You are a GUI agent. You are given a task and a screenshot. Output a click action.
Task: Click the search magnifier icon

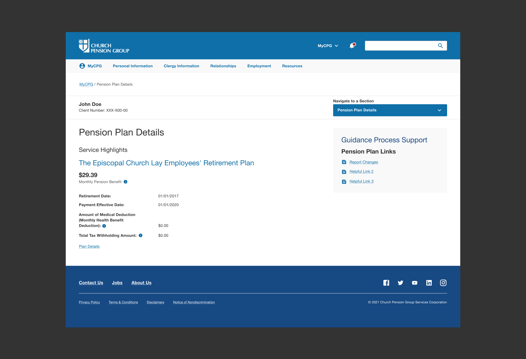tap(440, 46)
